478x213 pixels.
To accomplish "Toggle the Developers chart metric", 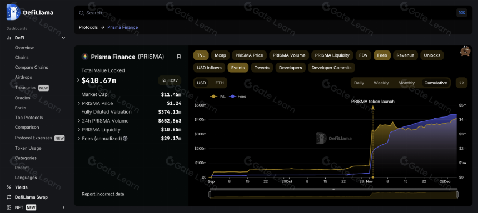I will pyautogui.click(x=291, y=68).
